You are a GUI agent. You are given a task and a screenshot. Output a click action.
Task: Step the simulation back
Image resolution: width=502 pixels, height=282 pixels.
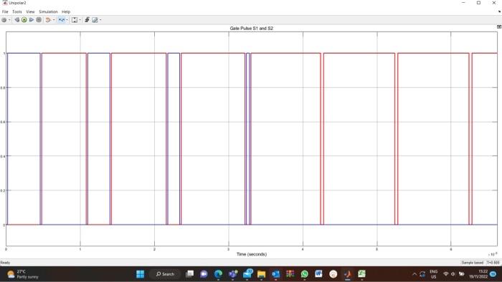[16, 20]
